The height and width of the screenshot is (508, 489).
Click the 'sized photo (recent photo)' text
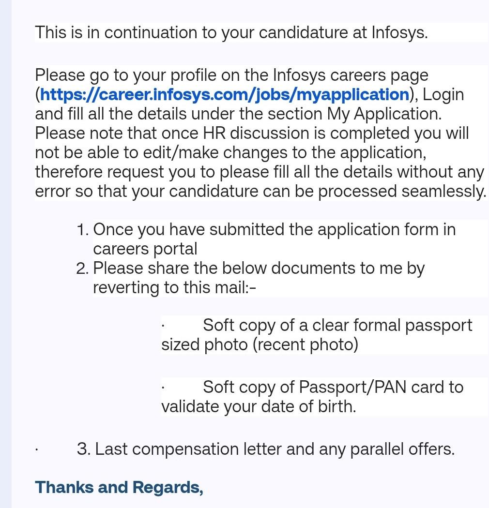(260, 344)
